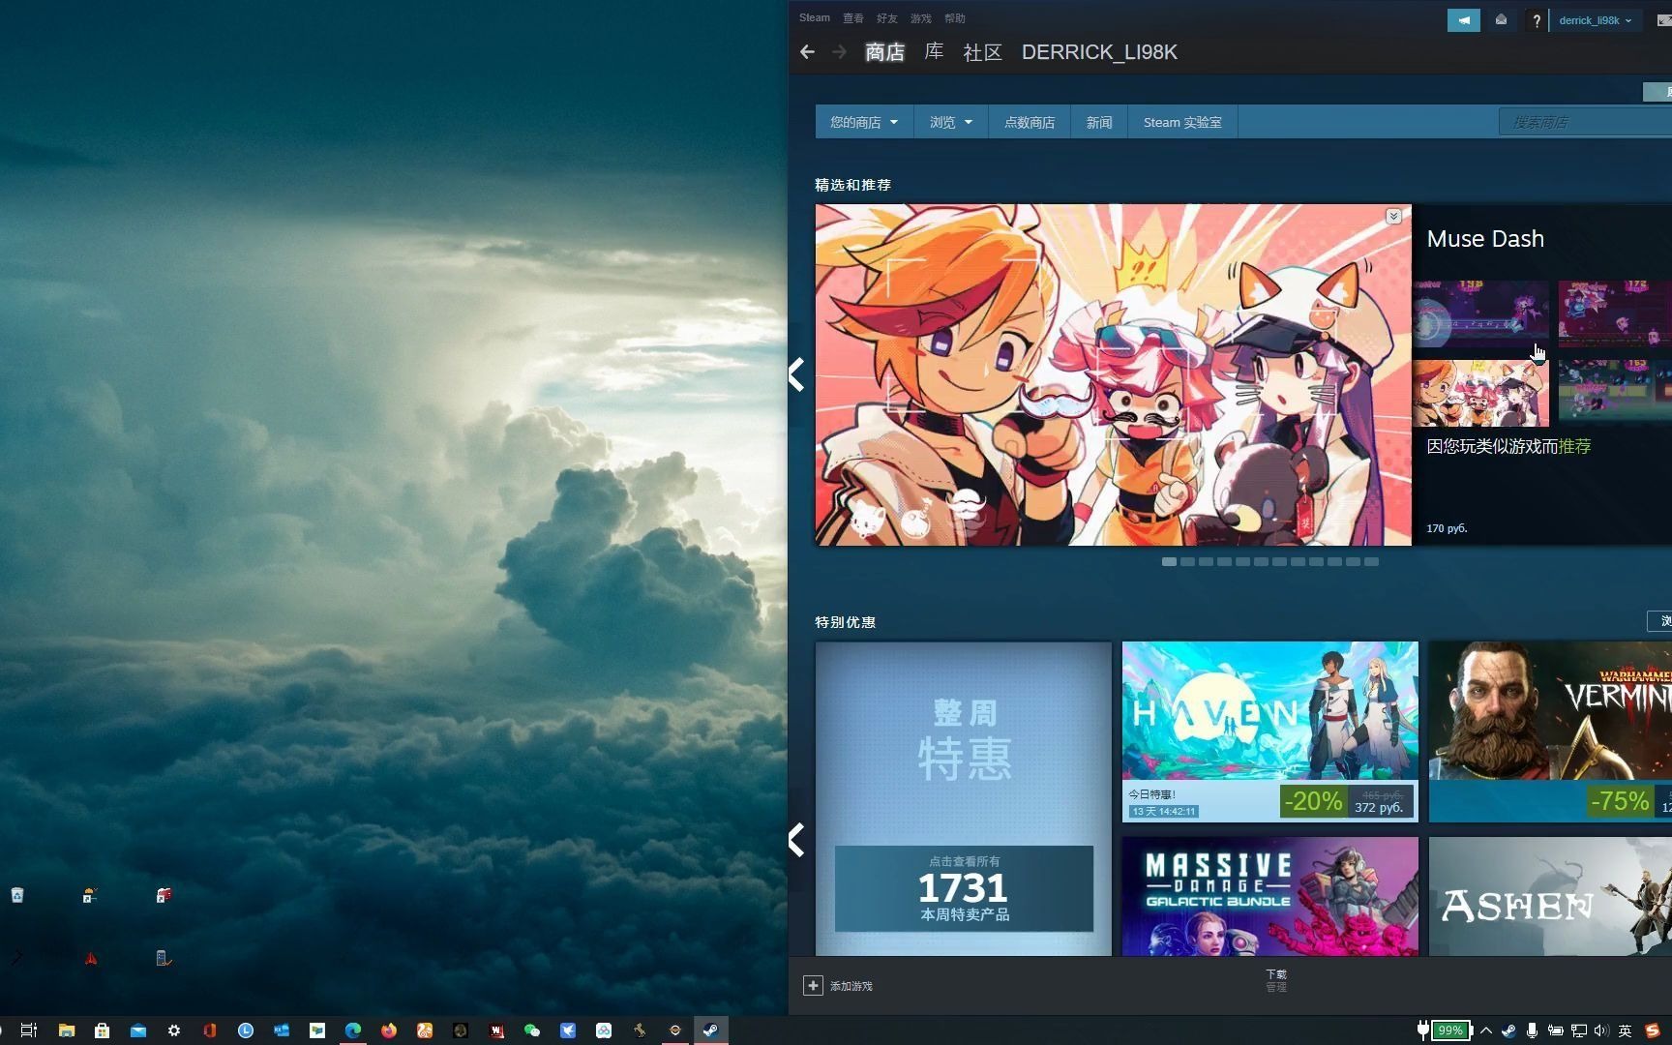Jump to the first carousel page dot
1672x1045 pixels.
(1169, 561)
